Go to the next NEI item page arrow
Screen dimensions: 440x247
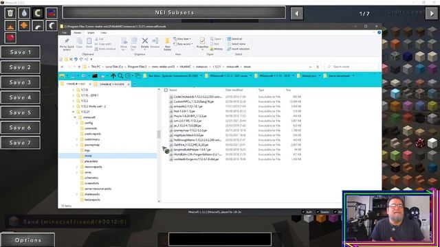pos(432,14)
